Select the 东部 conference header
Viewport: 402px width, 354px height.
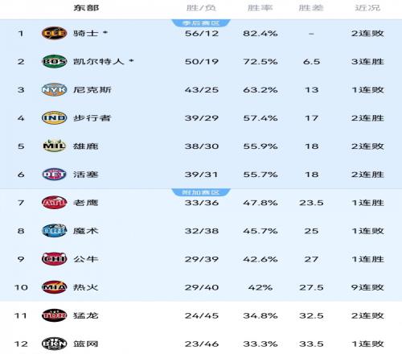tap(86, 8)
